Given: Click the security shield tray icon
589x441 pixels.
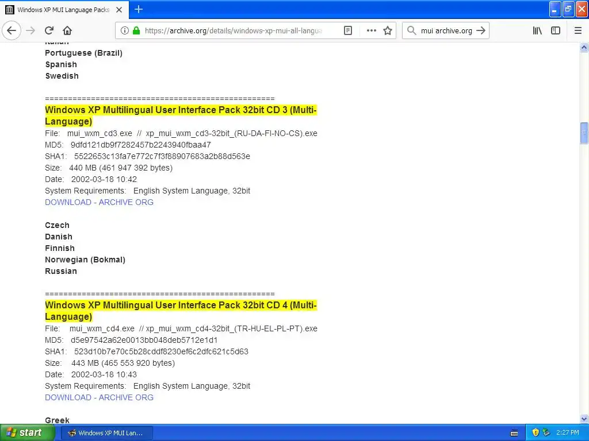Looking at the screenshot, I should coord(536,433).
